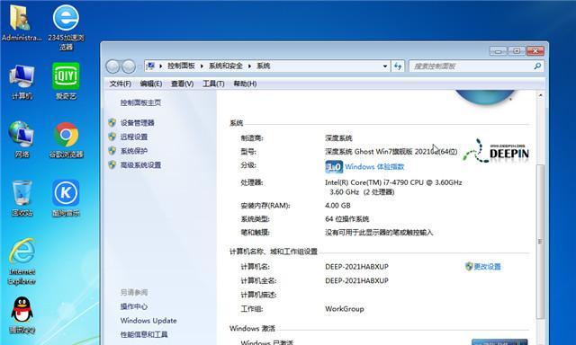Expand the arrow after 控制面板 in breadcrumb
The width and height of the screenshot is (576, 345).
[202, 66]
